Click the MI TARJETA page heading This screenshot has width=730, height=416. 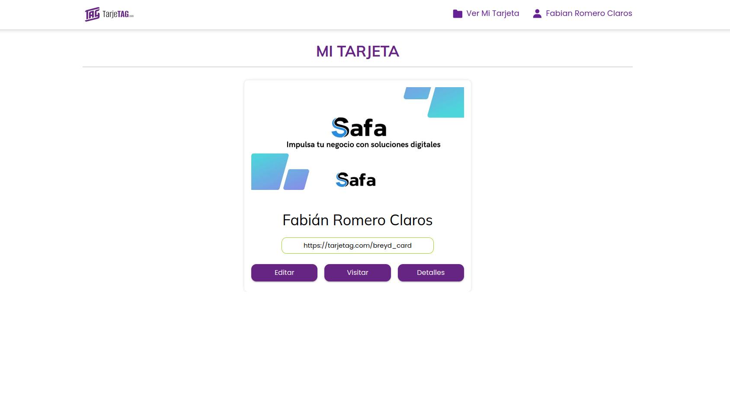[x=357, y=51]
